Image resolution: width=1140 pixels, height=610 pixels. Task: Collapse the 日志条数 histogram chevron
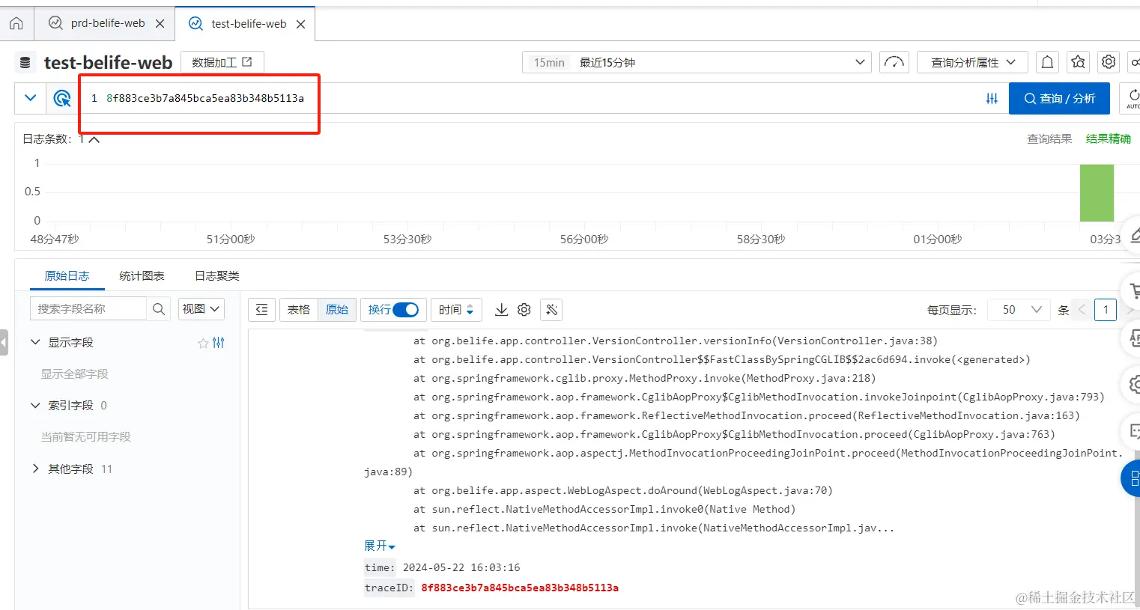pos(94,139)
